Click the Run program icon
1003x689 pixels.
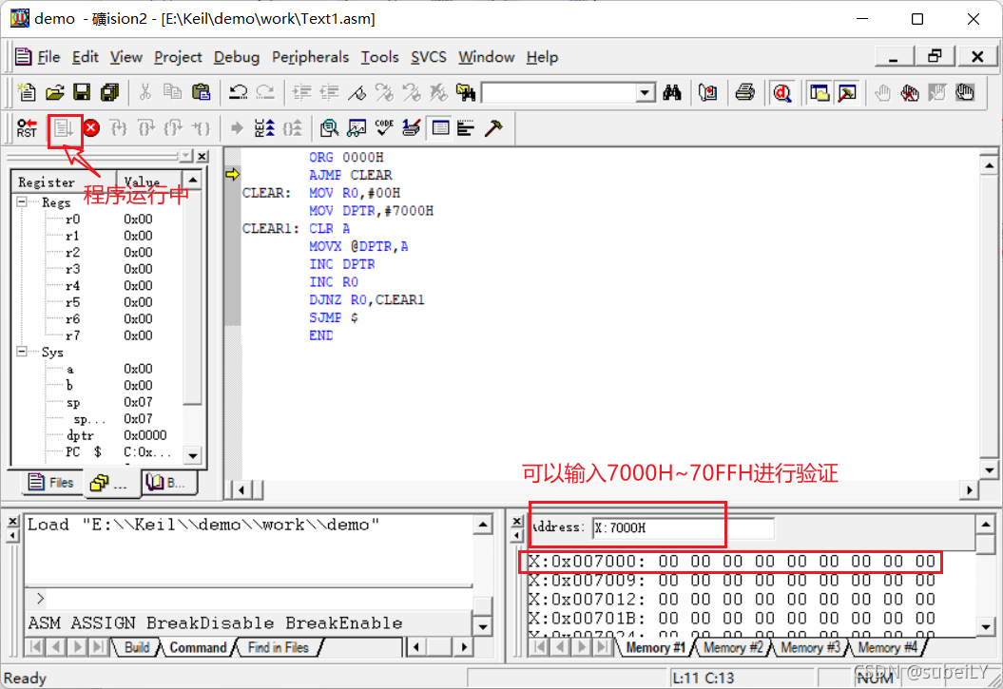pos(64,128)
